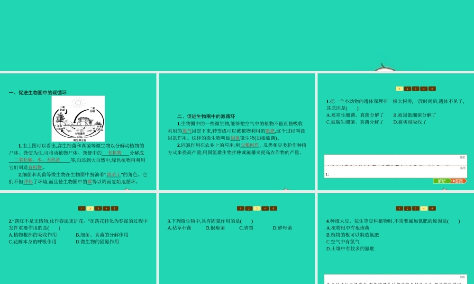474x284 pixels.
Task: Choose option A.被寄生细菌、真菌分解了
Action: point(355,115)
